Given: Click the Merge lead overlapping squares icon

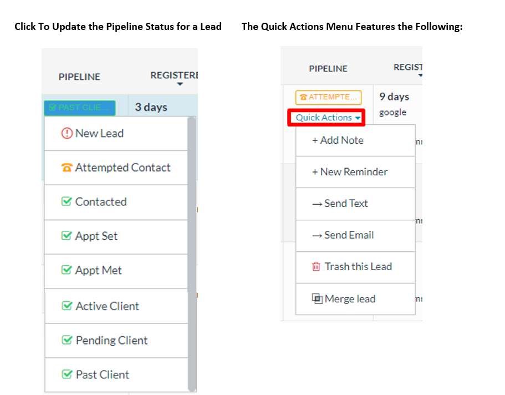Looking at the screenshot, I should coord(317,298).
